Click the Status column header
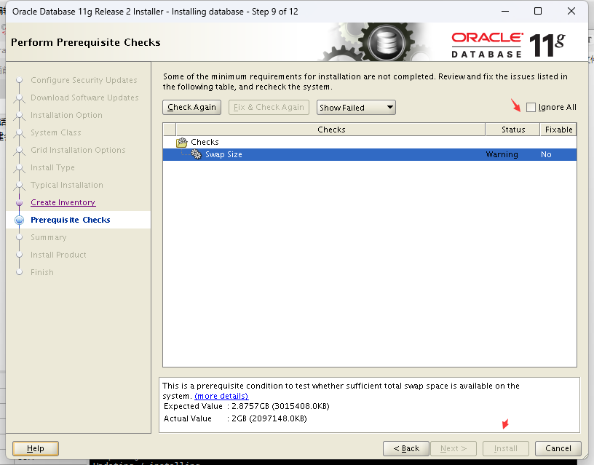This screenshot has width=594, height=465. point(513,130)
